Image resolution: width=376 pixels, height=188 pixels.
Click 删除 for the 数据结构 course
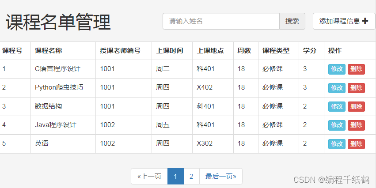[x=356, y=106]
